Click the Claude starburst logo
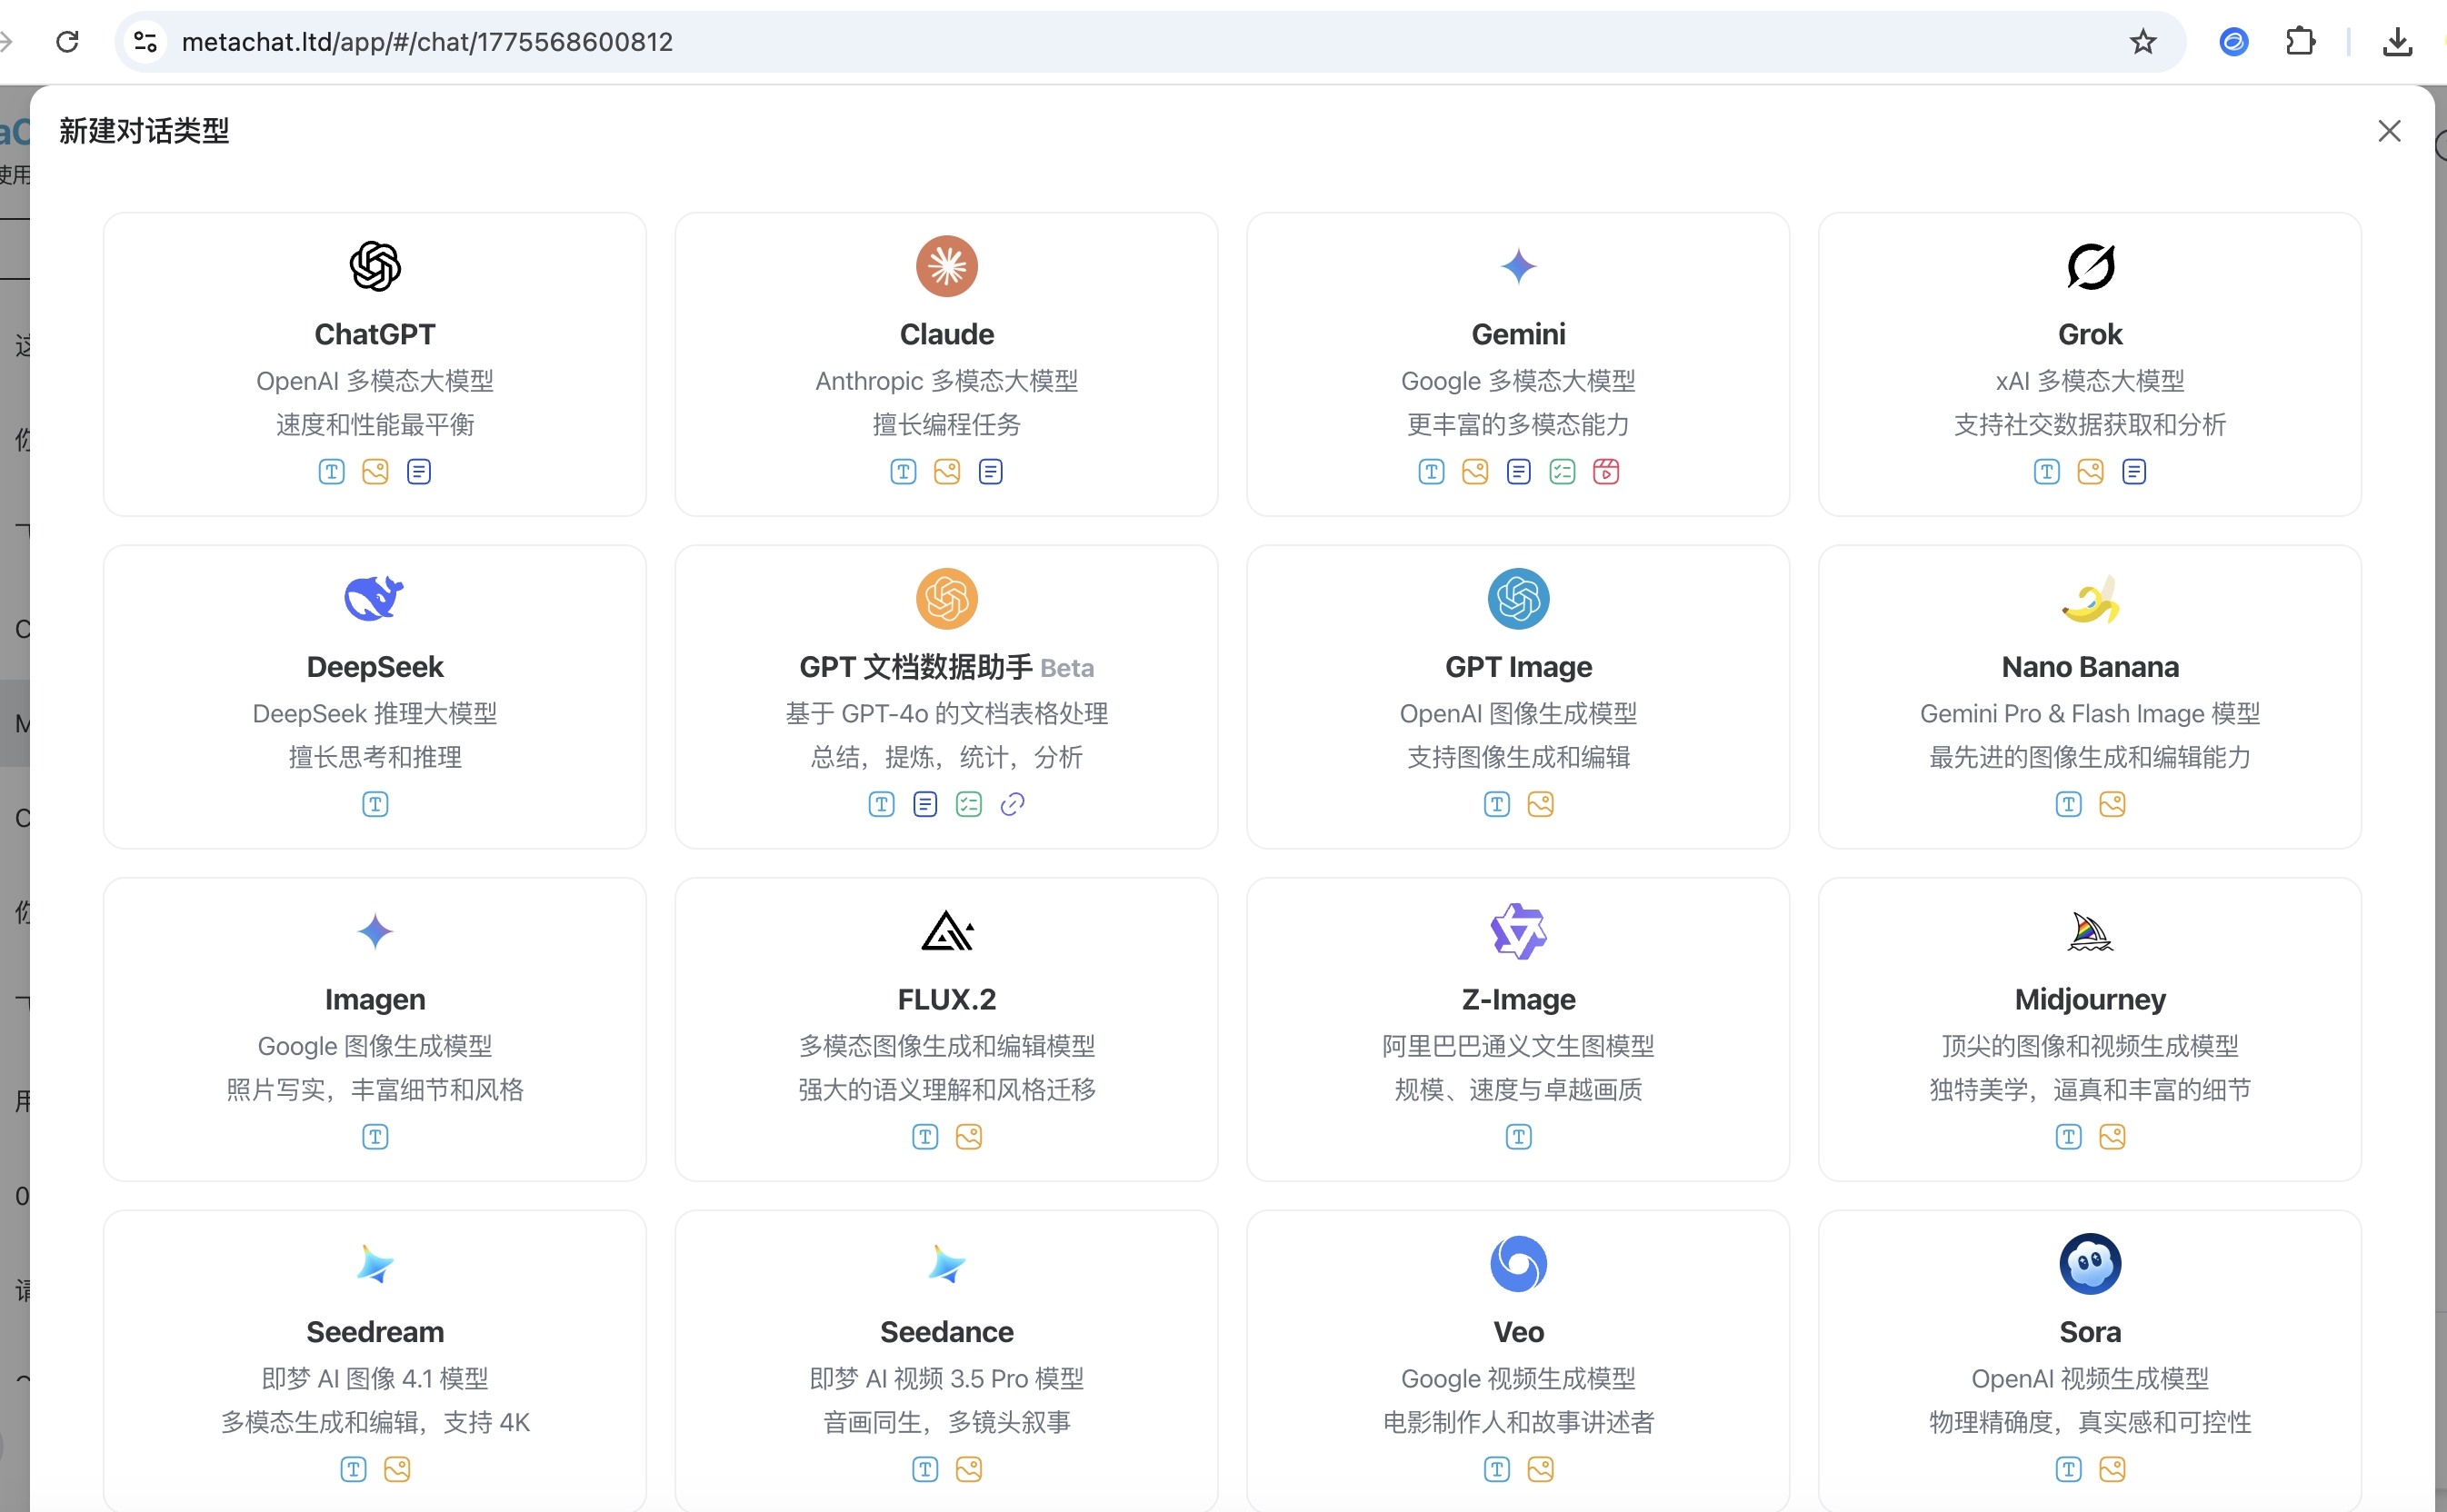Viewport: 2447px width, 1512px height. click(x=946, y=266)
